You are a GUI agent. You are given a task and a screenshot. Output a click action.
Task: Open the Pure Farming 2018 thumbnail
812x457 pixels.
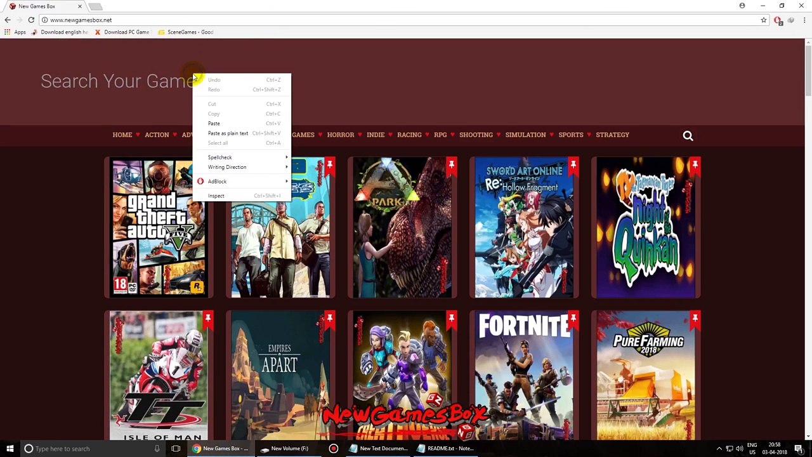645,376
